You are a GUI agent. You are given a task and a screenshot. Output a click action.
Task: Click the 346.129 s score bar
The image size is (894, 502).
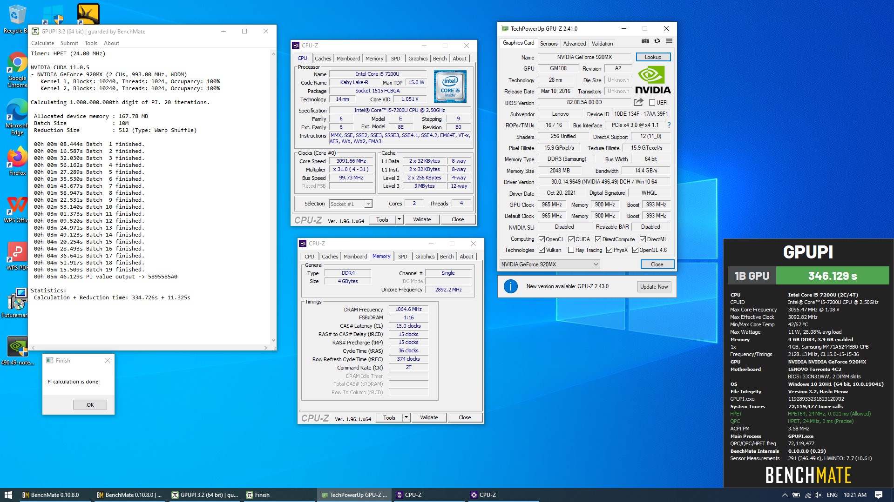point(833,276)
